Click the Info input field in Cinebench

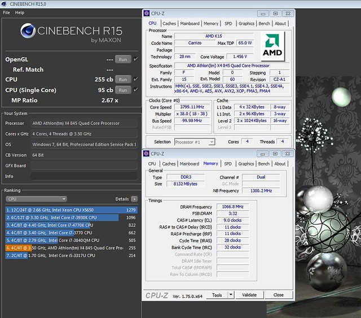coord(84,176)
